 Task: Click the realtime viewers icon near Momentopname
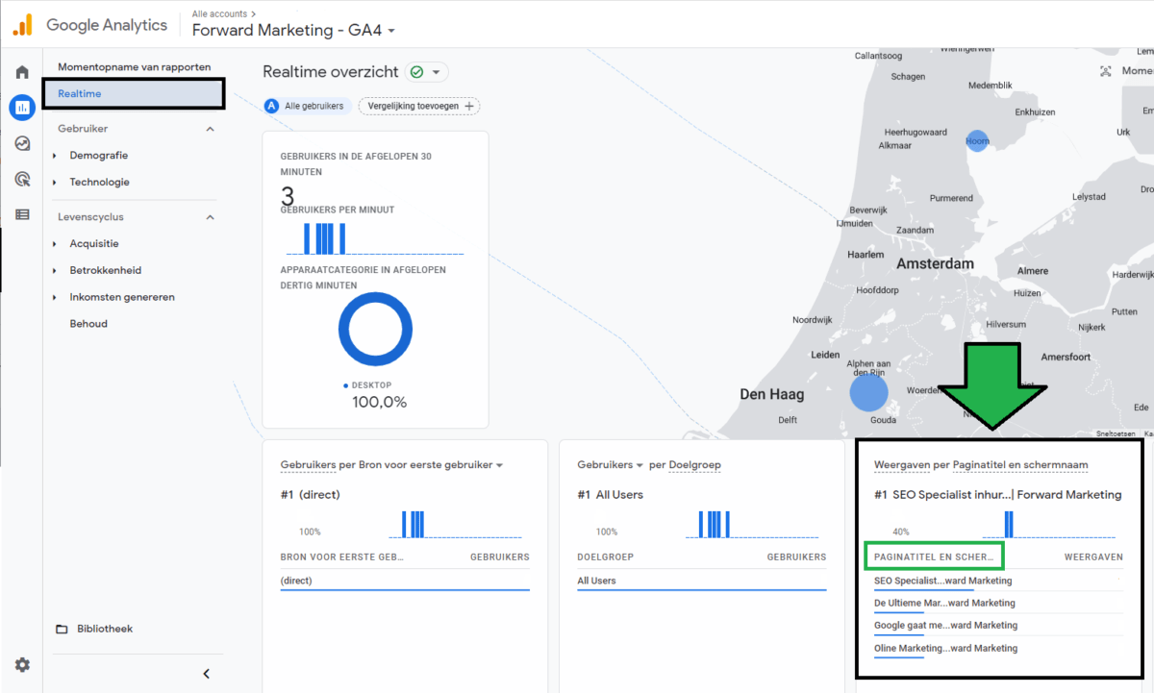coord(1107,69)
